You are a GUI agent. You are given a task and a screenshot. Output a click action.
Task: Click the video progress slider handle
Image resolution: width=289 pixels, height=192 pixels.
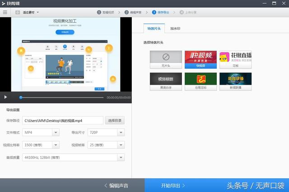(x=21, y=97)
